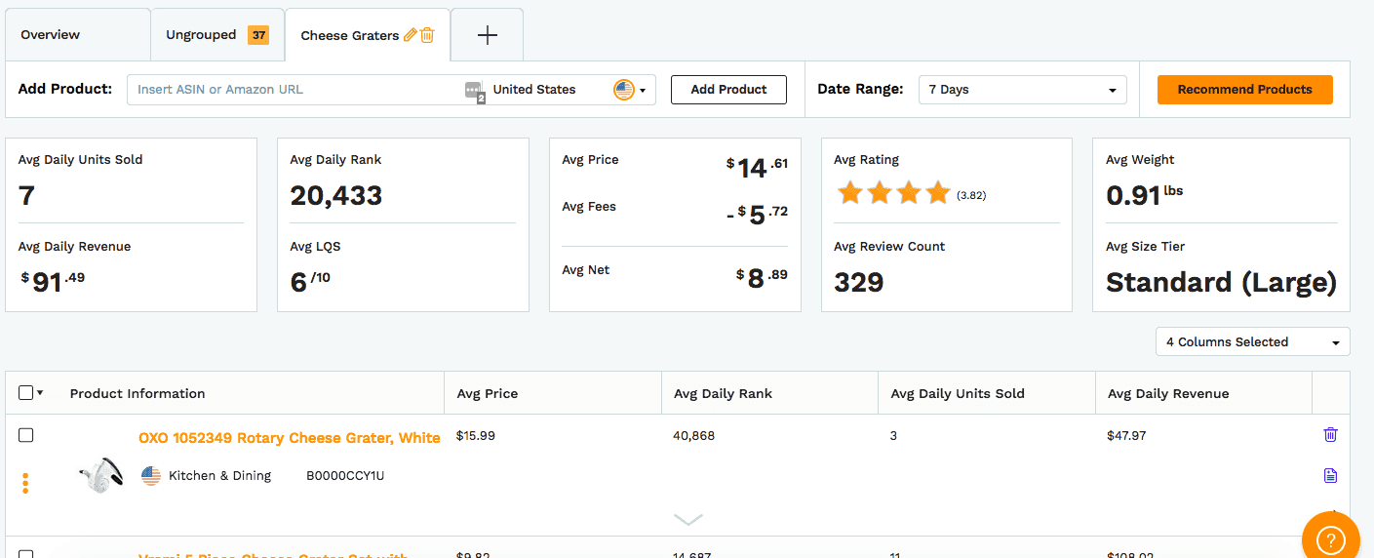Switch to the Ungrouped tab
1374x558 pixels.
pos(216,35)
